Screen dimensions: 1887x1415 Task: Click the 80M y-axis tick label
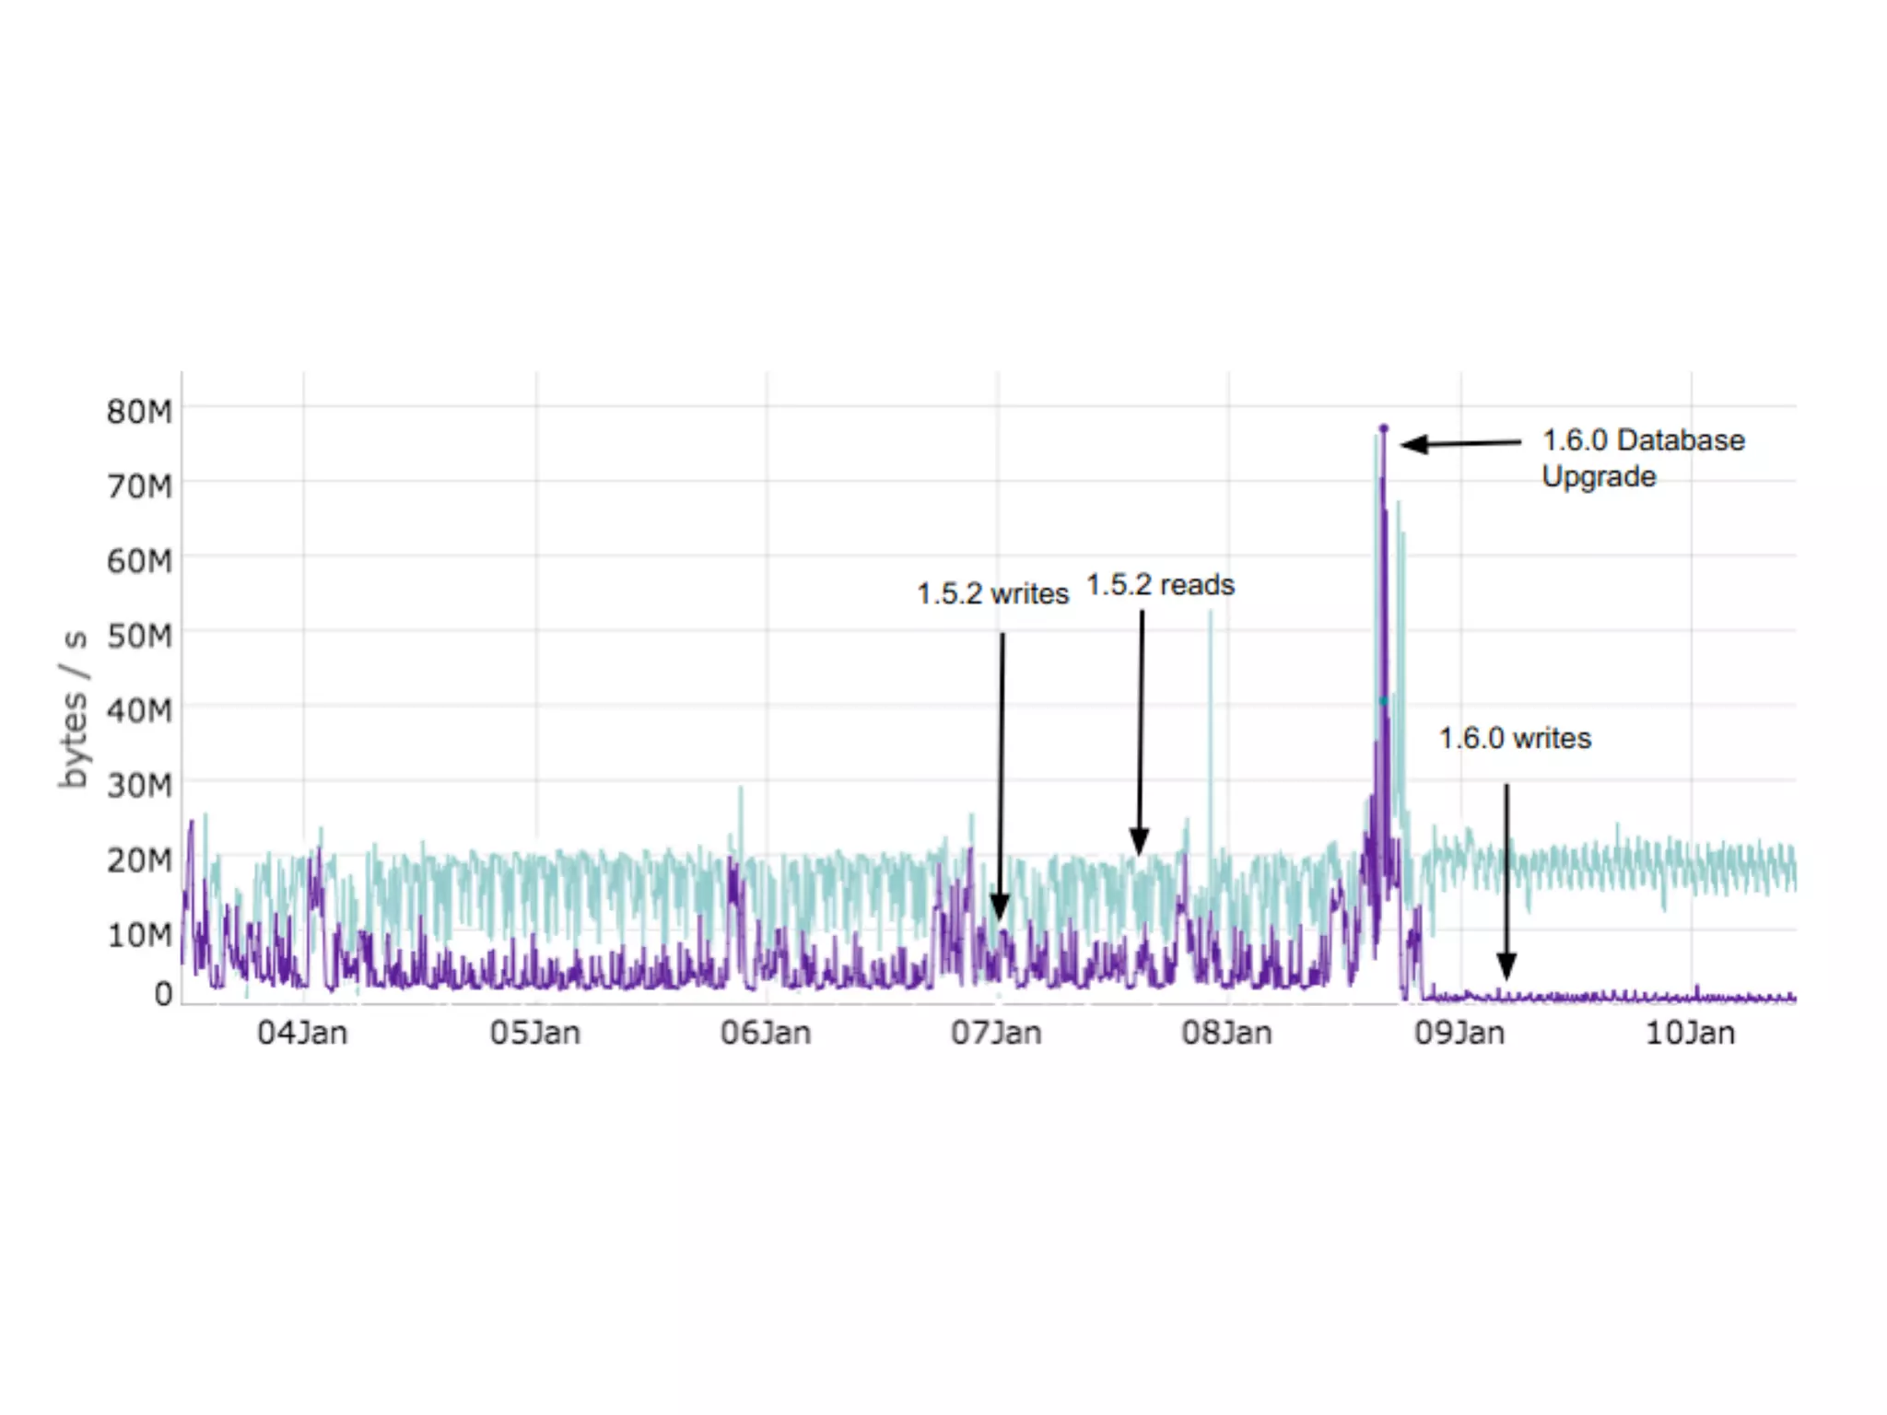139,412
